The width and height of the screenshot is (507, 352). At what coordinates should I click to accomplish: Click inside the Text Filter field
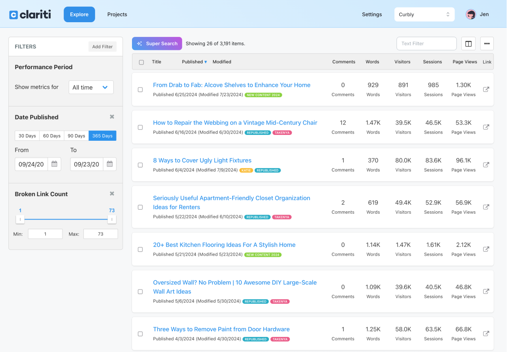(x=426, y=43)
